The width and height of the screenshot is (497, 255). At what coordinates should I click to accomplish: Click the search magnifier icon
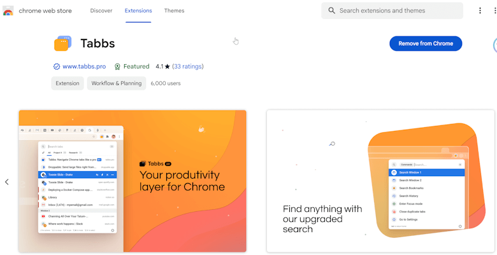pos(331,11)
